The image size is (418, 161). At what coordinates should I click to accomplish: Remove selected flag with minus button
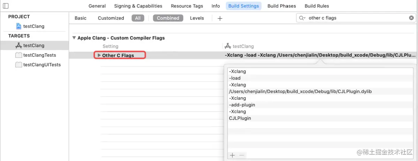[241, 155]
